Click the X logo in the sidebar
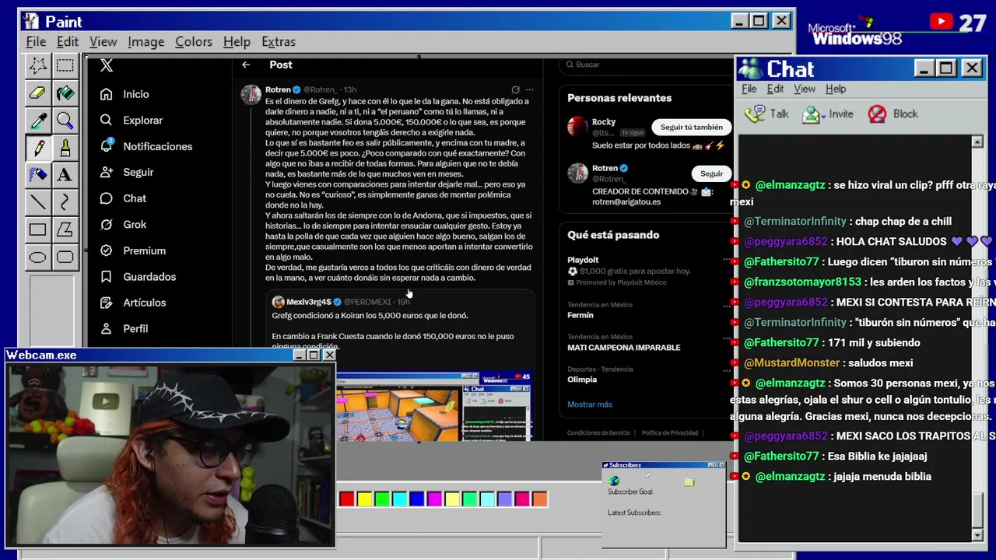Screen dimensions: 996x560 (107, 65)
